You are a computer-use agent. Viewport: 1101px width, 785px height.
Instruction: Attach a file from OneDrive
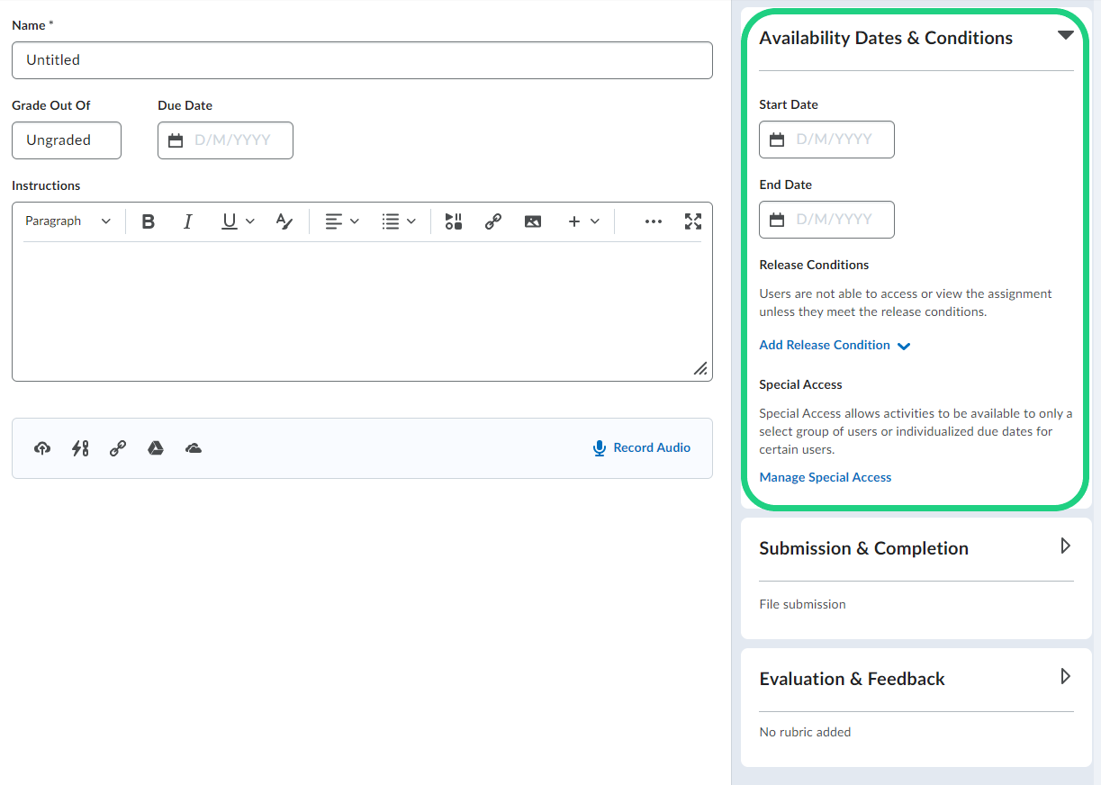[194, 448]
